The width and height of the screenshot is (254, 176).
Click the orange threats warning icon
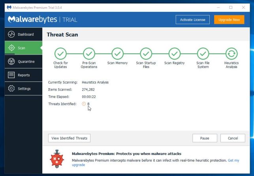(x=84, y=104)
